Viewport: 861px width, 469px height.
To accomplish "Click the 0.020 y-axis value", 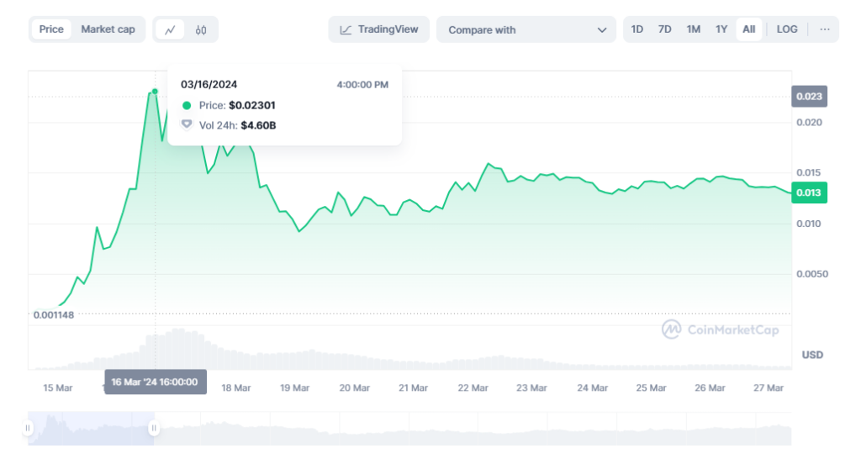I will 809,123.
